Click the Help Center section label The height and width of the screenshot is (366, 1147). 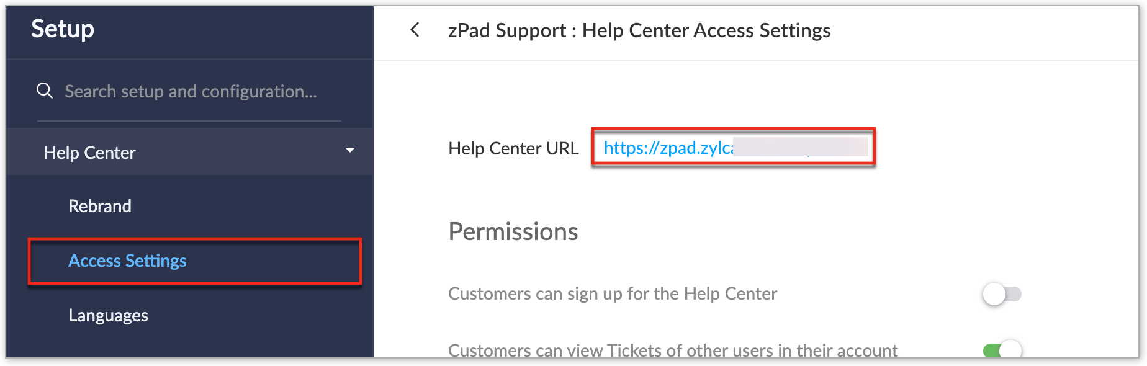click(x=89, y=153)
